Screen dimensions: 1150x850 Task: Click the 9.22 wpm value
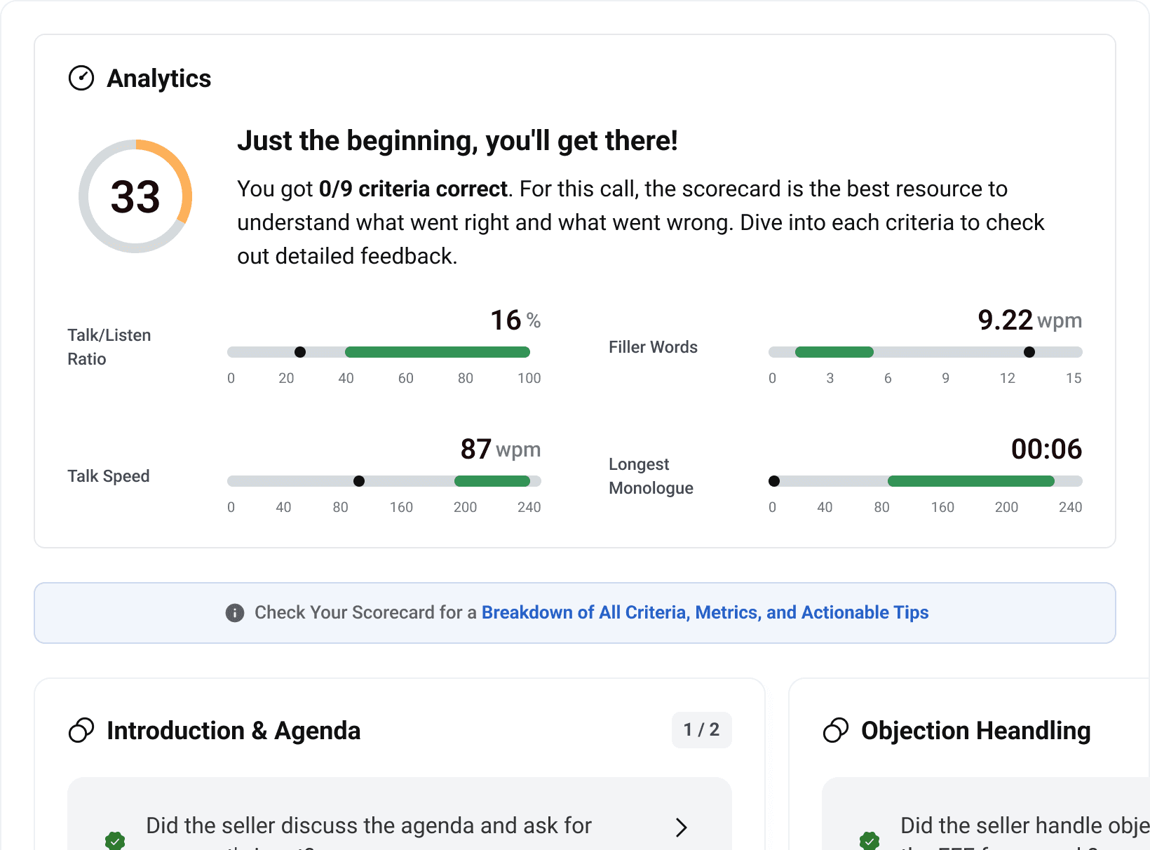click(x=1029, y=321)
